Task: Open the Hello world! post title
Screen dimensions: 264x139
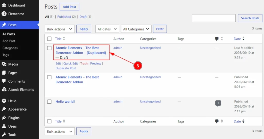Action: (65, 102)
